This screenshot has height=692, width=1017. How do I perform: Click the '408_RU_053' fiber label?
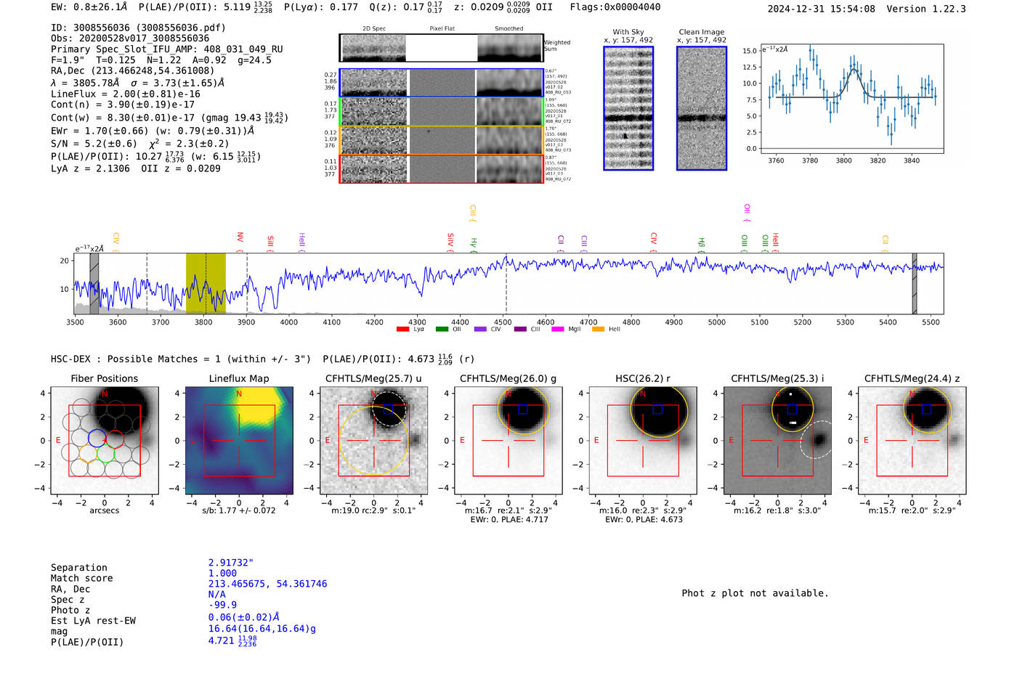[558, 92]
